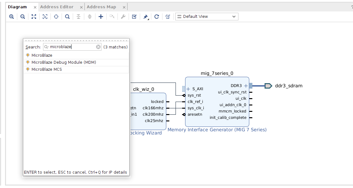Image resolution: width=353 pixels, height=188 pixels.
Task: Click the pin icon in diagram toolbar
Action: (x=146, y=17)
